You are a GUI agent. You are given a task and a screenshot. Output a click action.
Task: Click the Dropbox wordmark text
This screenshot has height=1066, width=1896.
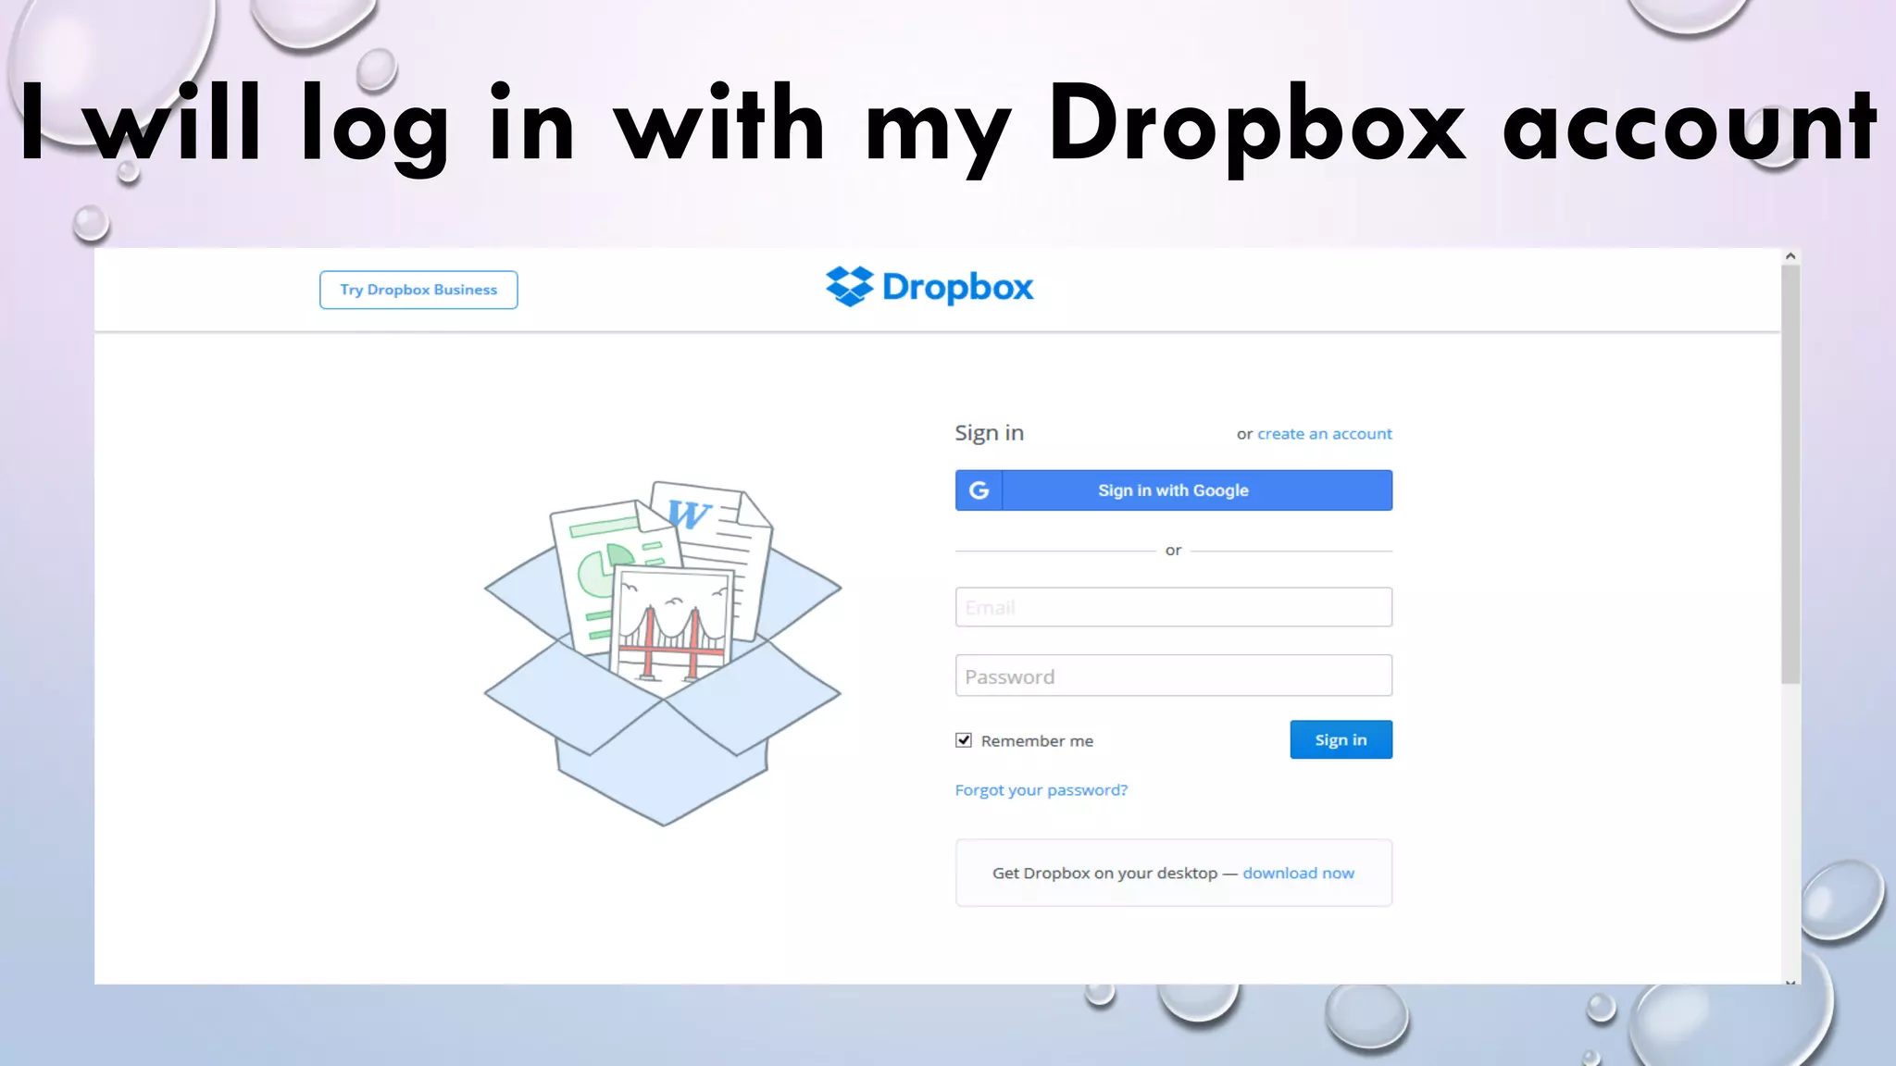[957, 287]
